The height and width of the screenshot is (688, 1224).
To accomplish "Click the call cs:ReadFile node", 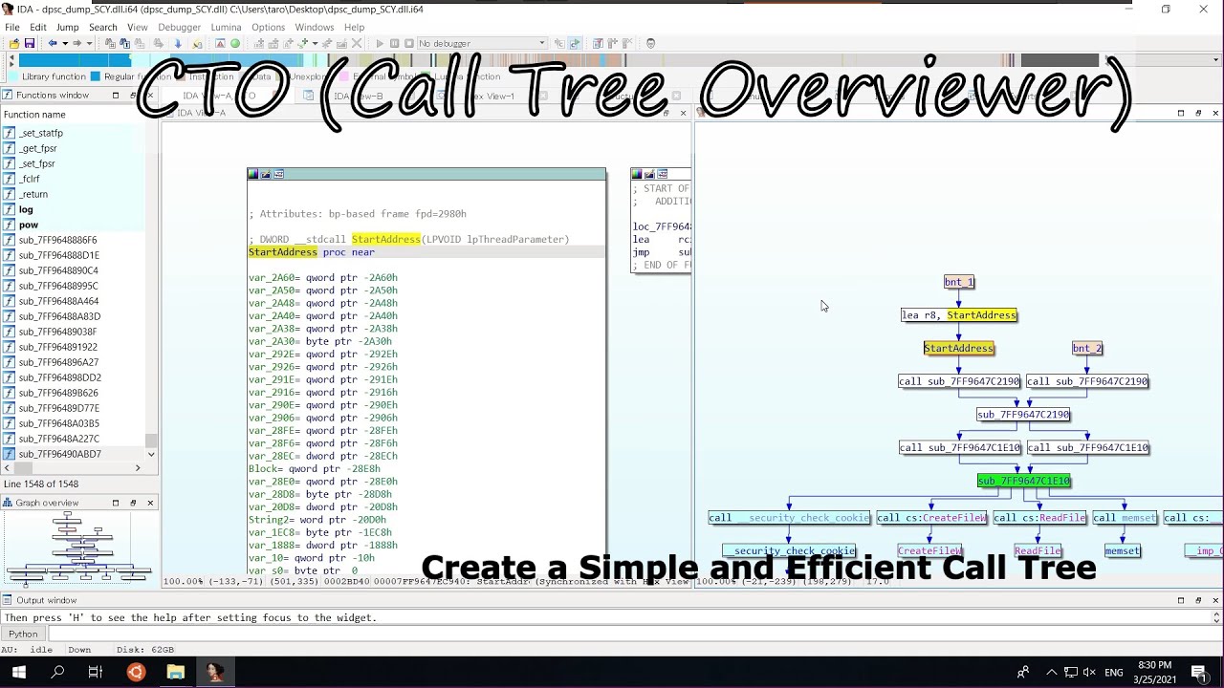I will pos(1039,518).
